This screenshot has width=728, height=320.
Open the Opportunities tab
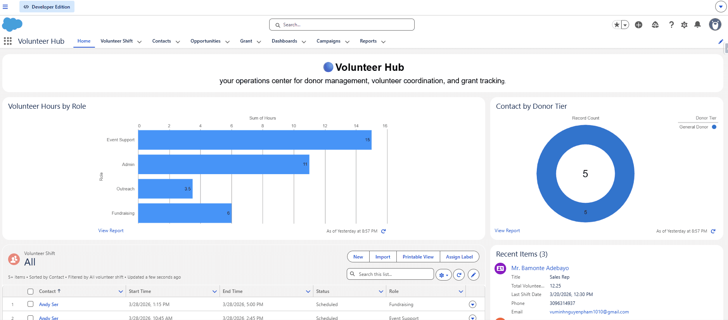(x=206, y=41)
